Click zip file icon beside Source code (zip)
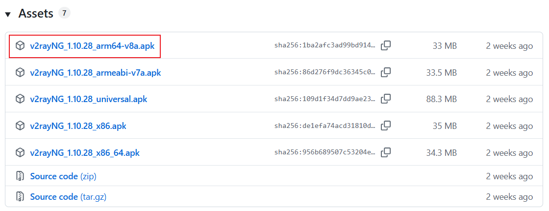The image size is (549, 211). click(20, 176)
